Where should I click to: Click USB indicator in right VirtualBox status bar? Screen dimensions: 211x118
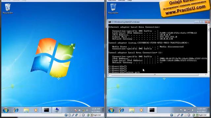tap(178, 115)
